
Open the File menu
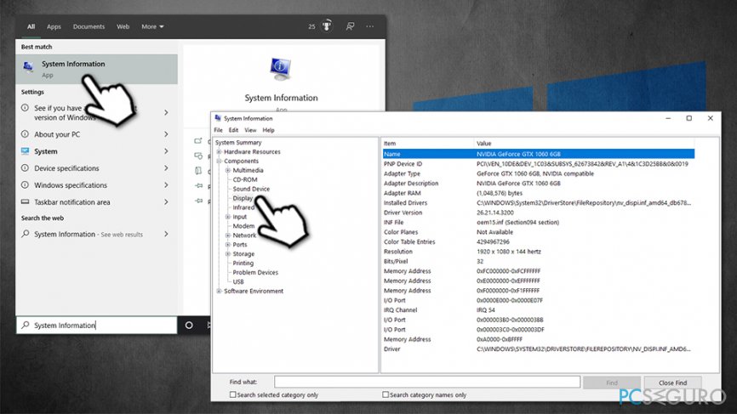click(x=219, y=130)
